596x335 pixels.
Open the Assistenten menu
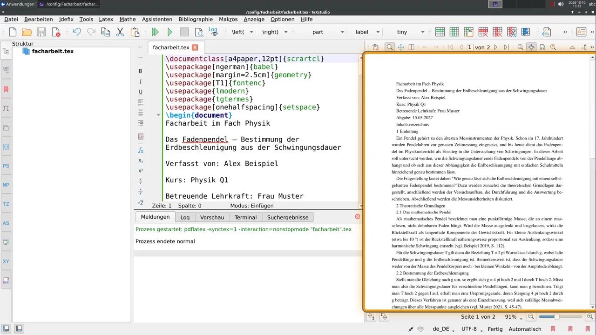tap(157, 19)
